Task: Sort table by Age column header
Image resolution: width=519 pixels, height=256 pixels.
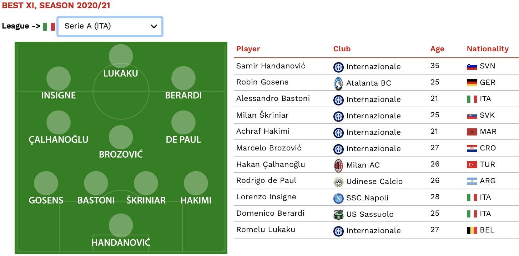Action: pyautogui.click(x=437, y=49)
